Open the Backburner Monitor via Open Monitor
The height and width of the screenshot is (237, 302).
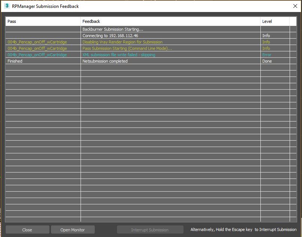pyautogui.click(x=73, y=230)
